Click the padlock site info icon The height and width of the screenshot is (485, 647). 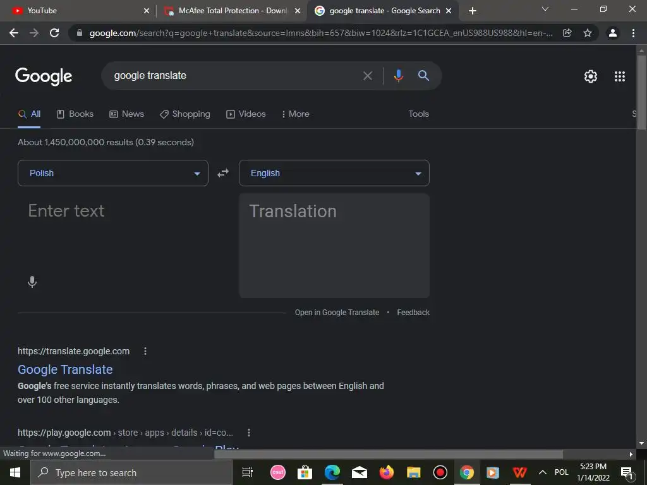80,33
